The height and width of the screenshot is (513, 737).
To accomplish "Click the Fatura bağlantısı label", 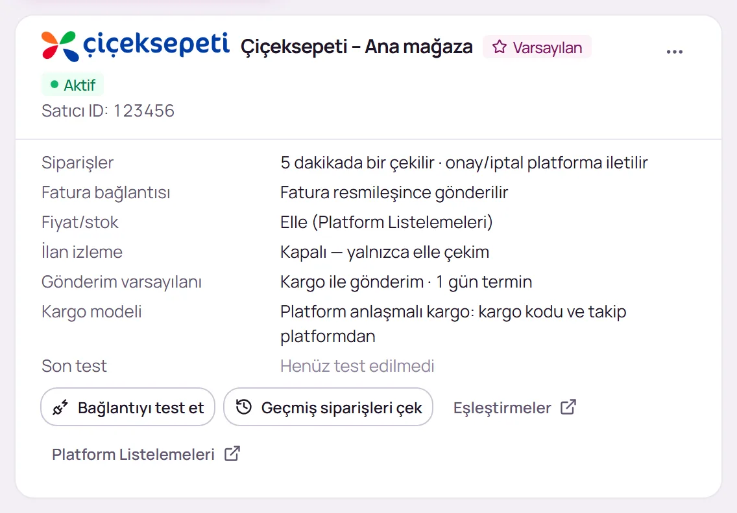I will (106, 192).
